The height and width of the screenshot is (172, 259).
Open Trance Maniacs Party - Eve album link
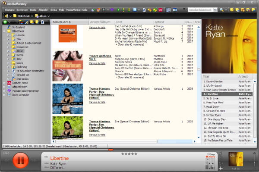[x=101, y=126]
